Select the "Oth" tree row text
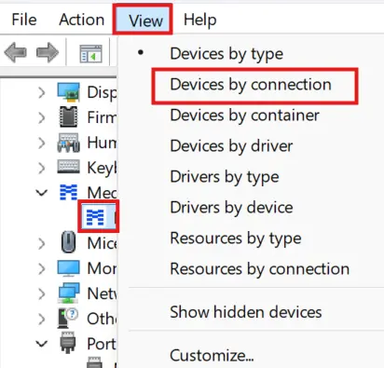Viewport: 384px width, 368px height. point(102,319)
